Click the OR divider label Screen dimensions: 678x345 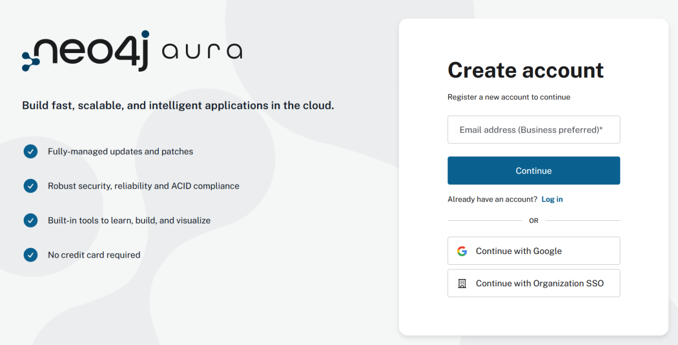tap(533, 221)
